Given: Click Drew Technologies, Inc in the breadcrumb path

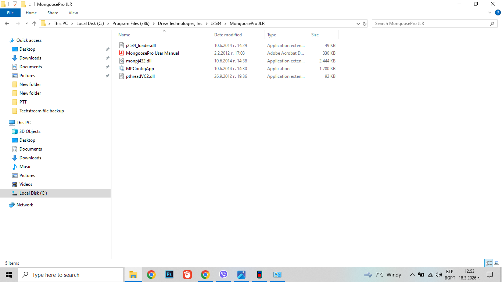Looking at the screenshot, I should tap(180, 23).
